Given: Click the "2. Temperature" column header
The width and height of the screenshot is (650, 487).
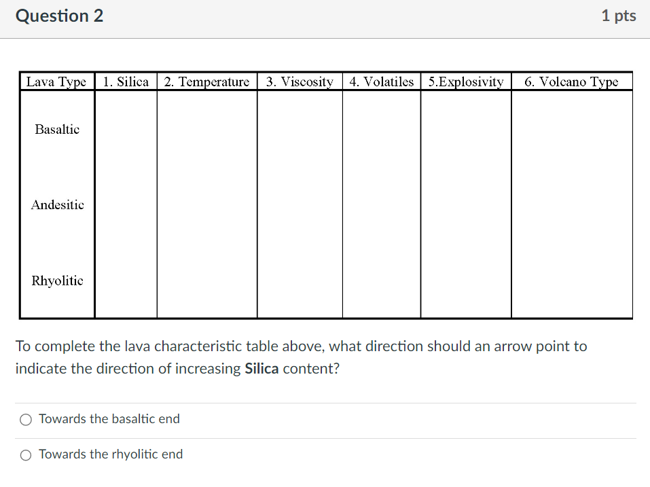Looking at the screenshot, I should (206, 82).
